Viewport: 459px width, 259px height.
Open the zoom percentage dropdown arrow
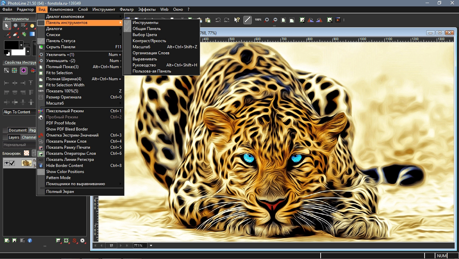[151, 246]
